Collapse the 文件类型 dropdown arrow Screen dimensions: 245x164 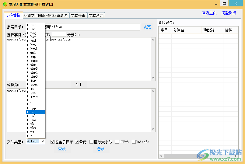click(x=43, y=141)
